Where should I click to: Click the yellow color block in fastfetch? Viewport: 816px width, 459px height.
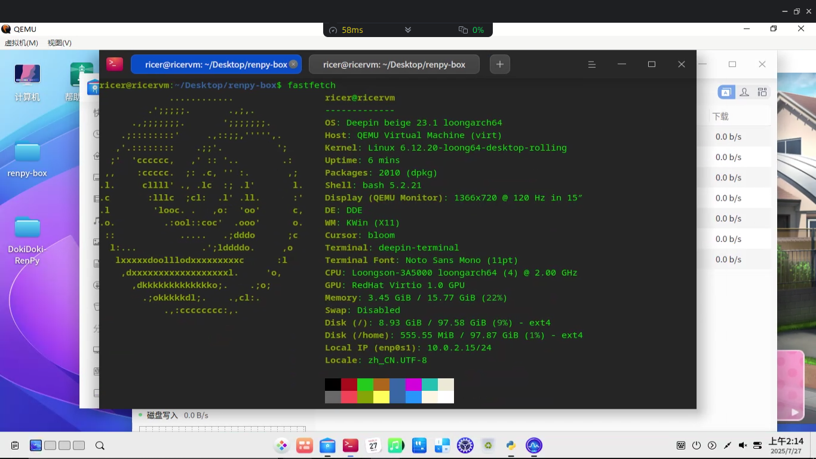click(381, 397)
